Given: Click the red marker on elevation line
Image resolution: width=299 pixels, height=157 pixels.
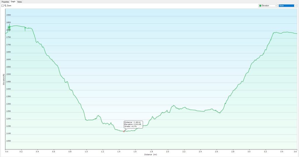Looking at the screenshot, I should (124, 131).
